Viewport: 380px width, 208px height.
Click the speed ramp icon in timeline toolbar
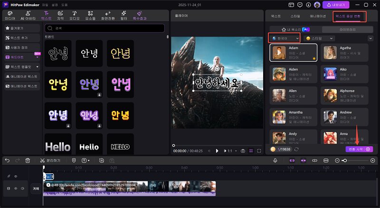coord(102,161)
